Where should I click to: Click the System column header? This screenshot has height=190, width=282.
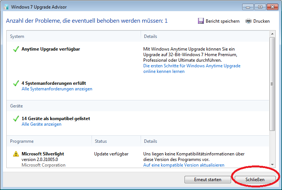click(17, 36)
